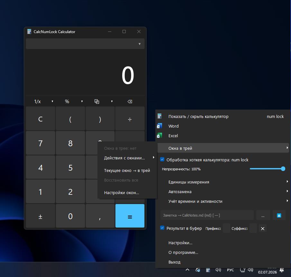The image size is (291, 277).
Task: Click the equals button
Action: (130, 216)
